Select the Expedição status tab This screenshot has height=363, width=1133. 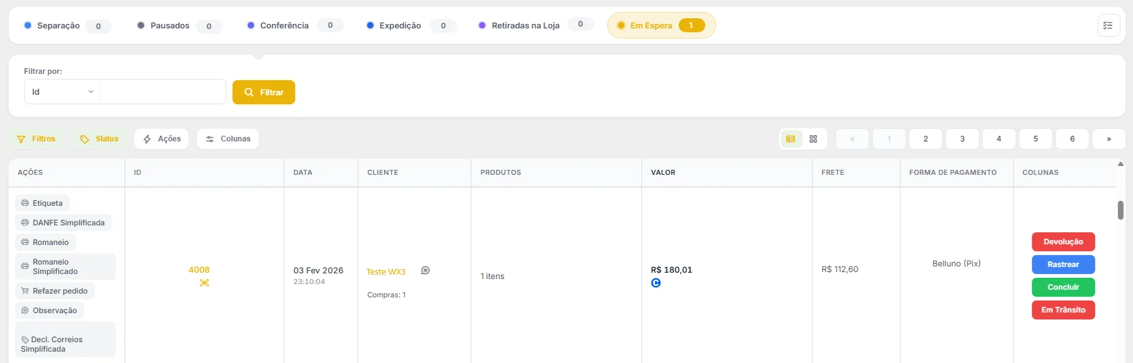tap(411, 25)
